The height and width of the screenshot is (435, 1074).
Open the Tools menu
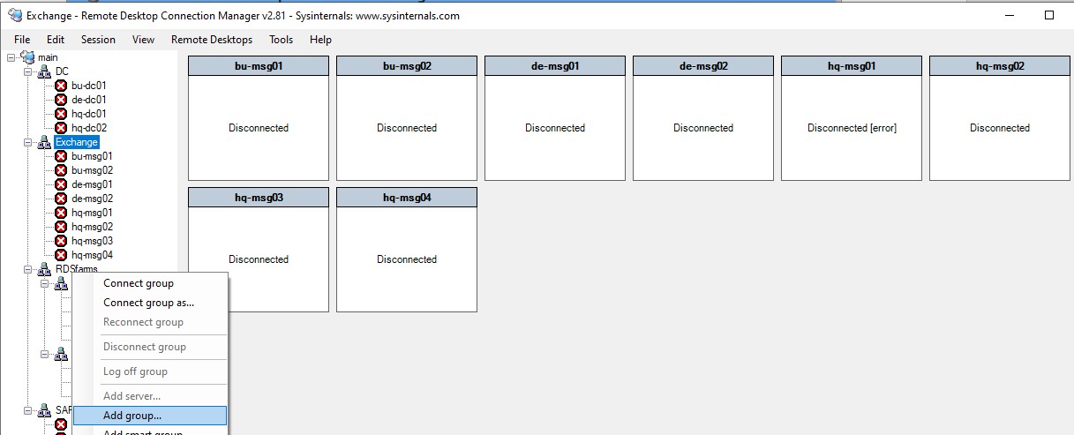tap(282, 40)
